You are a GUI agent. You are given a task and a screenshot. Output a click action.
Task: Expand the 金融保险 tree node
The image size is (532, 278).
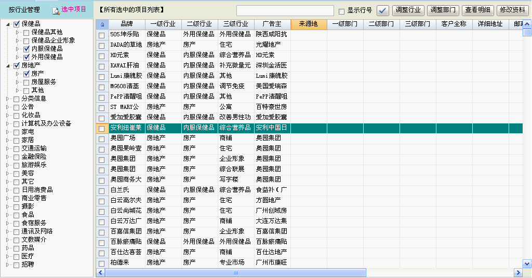point(7,157)
